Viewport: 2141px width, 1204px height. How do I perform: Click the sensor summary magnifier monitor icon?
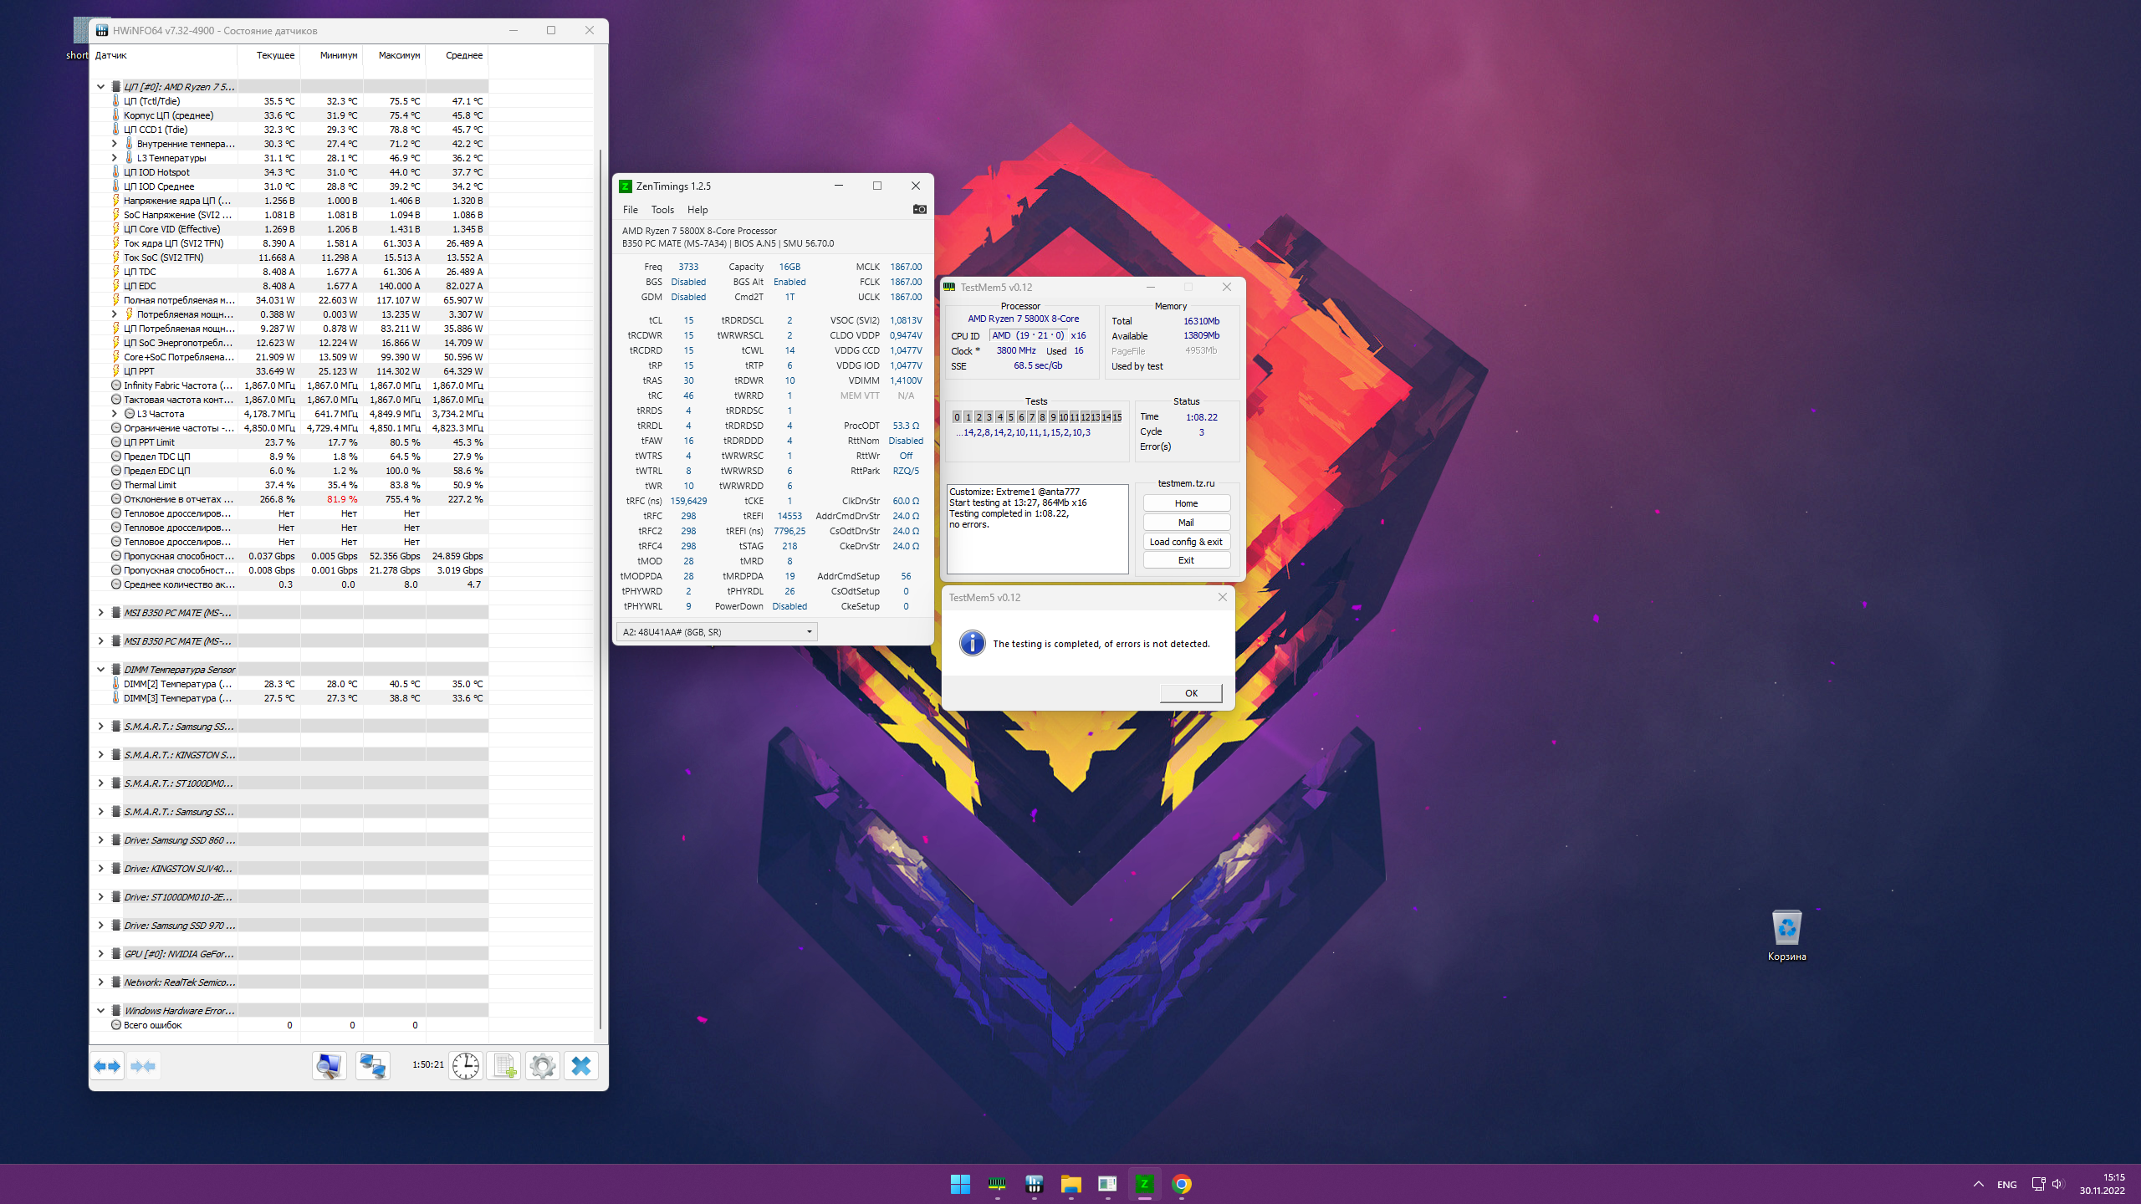[329, 1066]
